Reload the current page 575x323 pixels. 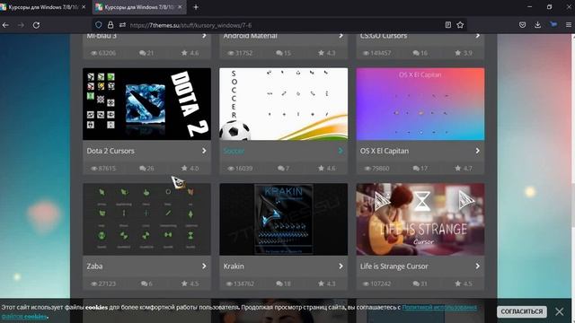point(36,25)
